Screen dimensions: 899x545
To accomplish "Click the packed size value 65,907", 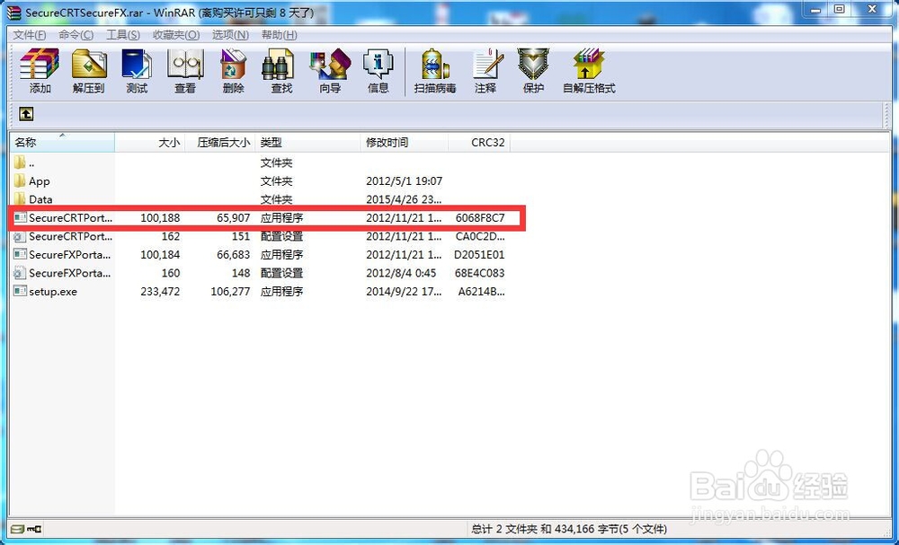I will point(234,217).
